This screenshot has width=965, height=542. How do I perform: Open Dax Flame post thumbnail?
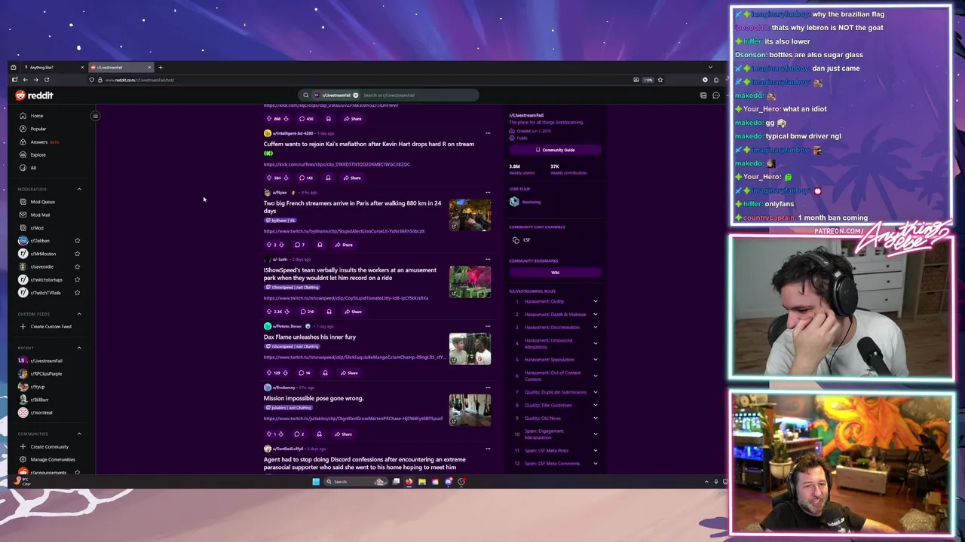[x=470, y=349]
